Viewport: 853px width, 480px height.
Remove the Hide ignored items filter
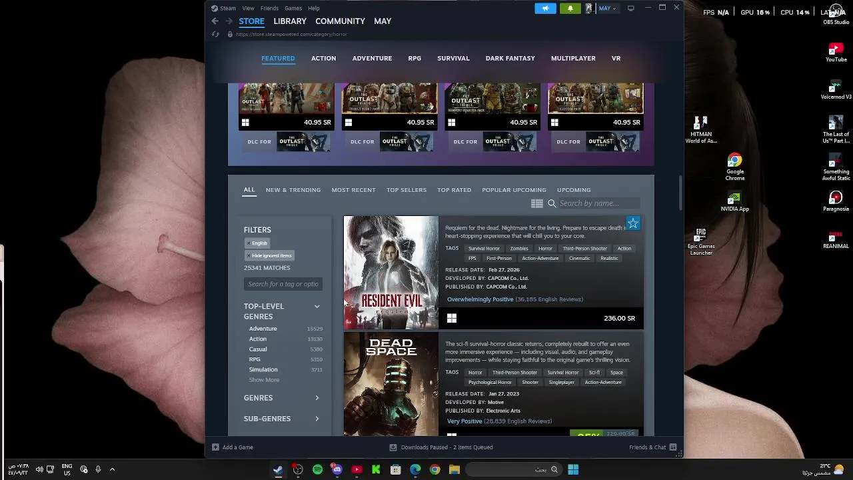coord(269,255)
